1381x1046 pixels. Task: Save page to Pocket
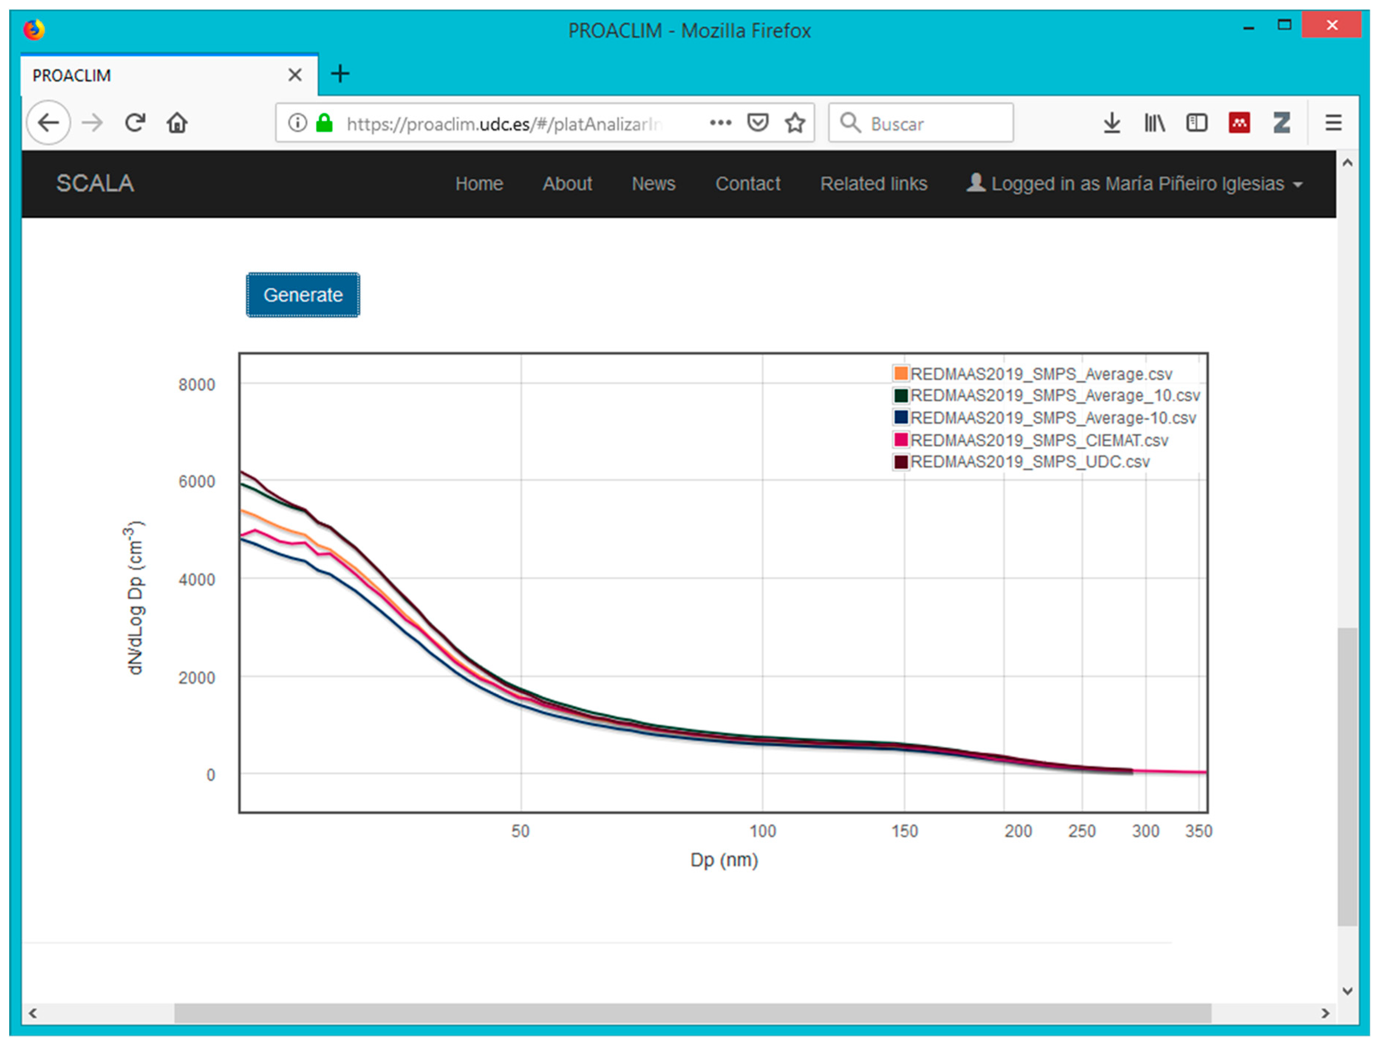[757, 123]
